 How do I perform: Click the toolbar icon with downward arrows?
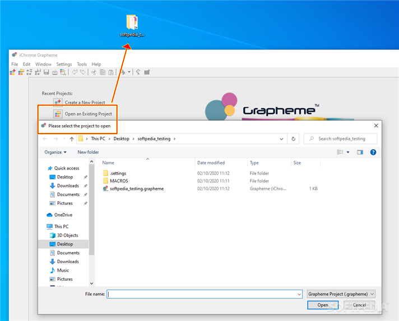click(30, 72)
